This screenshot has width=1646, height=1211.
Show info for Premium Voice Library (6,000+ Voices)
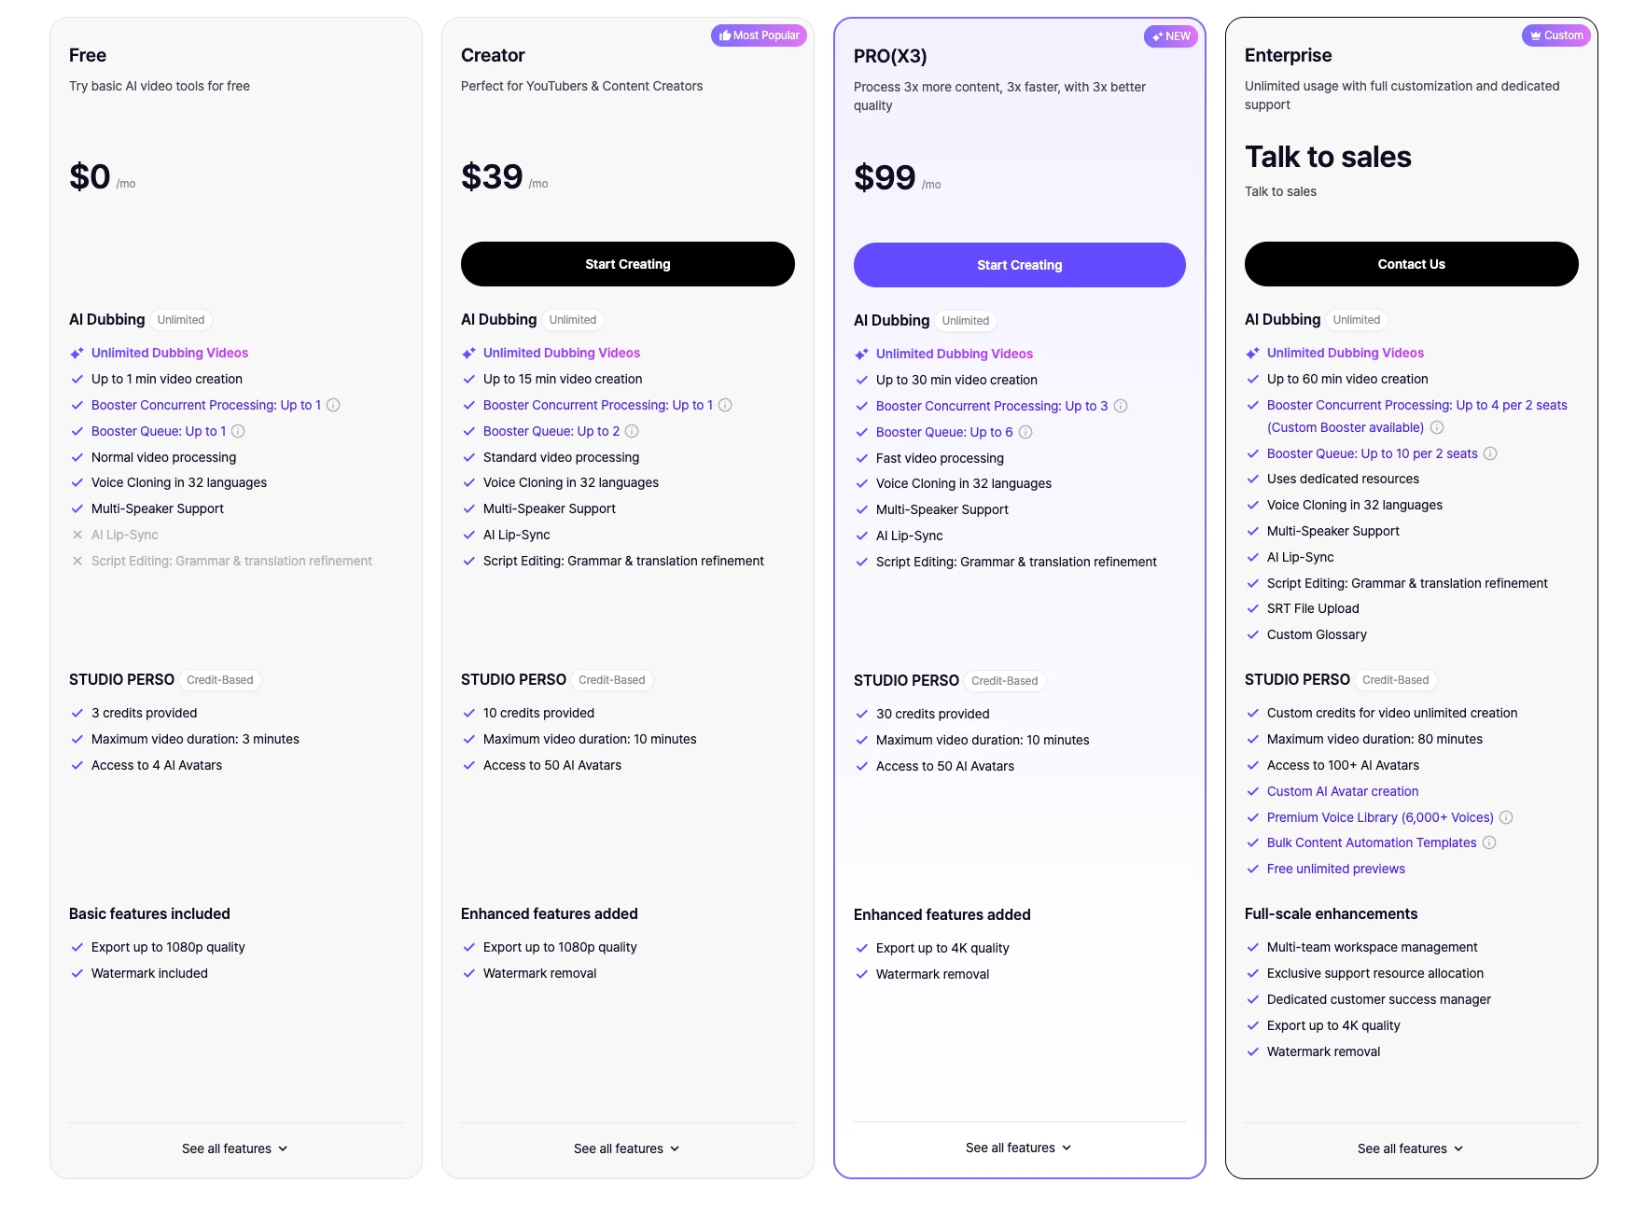click(1506, 817)
